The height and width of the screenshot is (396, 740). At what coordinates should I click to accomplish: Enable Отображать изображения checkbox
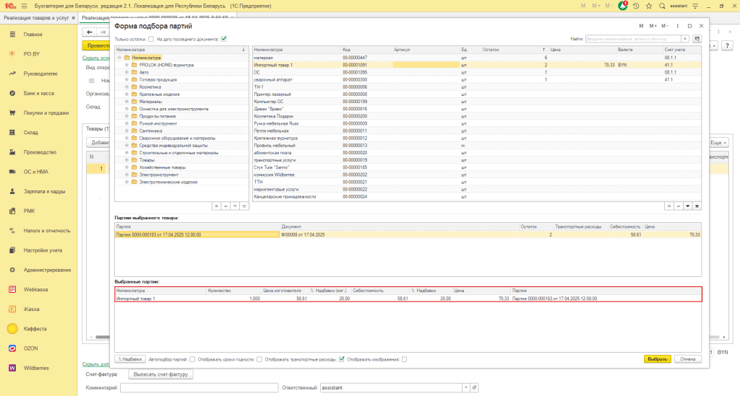point(405,359)
